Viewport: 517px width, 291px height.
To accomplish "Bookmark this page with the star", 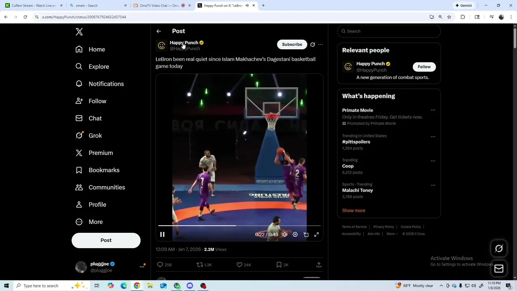I will point(449,17).
